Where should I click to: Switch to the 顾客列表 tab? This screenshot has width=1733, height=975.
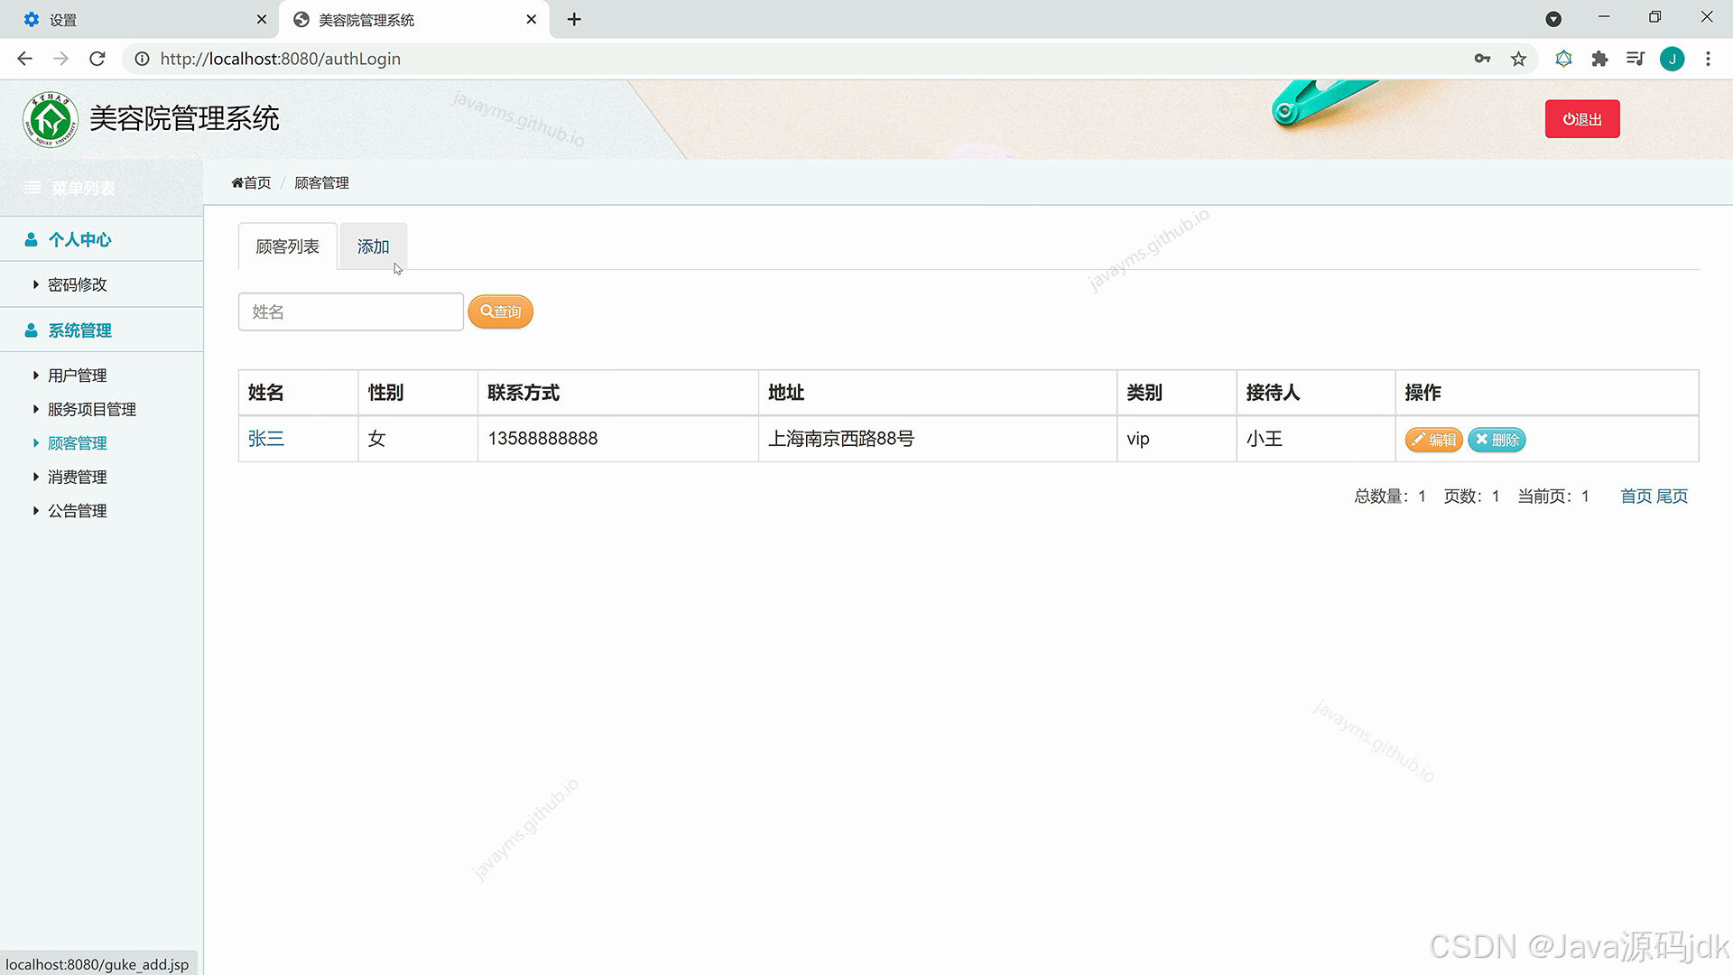287,246
